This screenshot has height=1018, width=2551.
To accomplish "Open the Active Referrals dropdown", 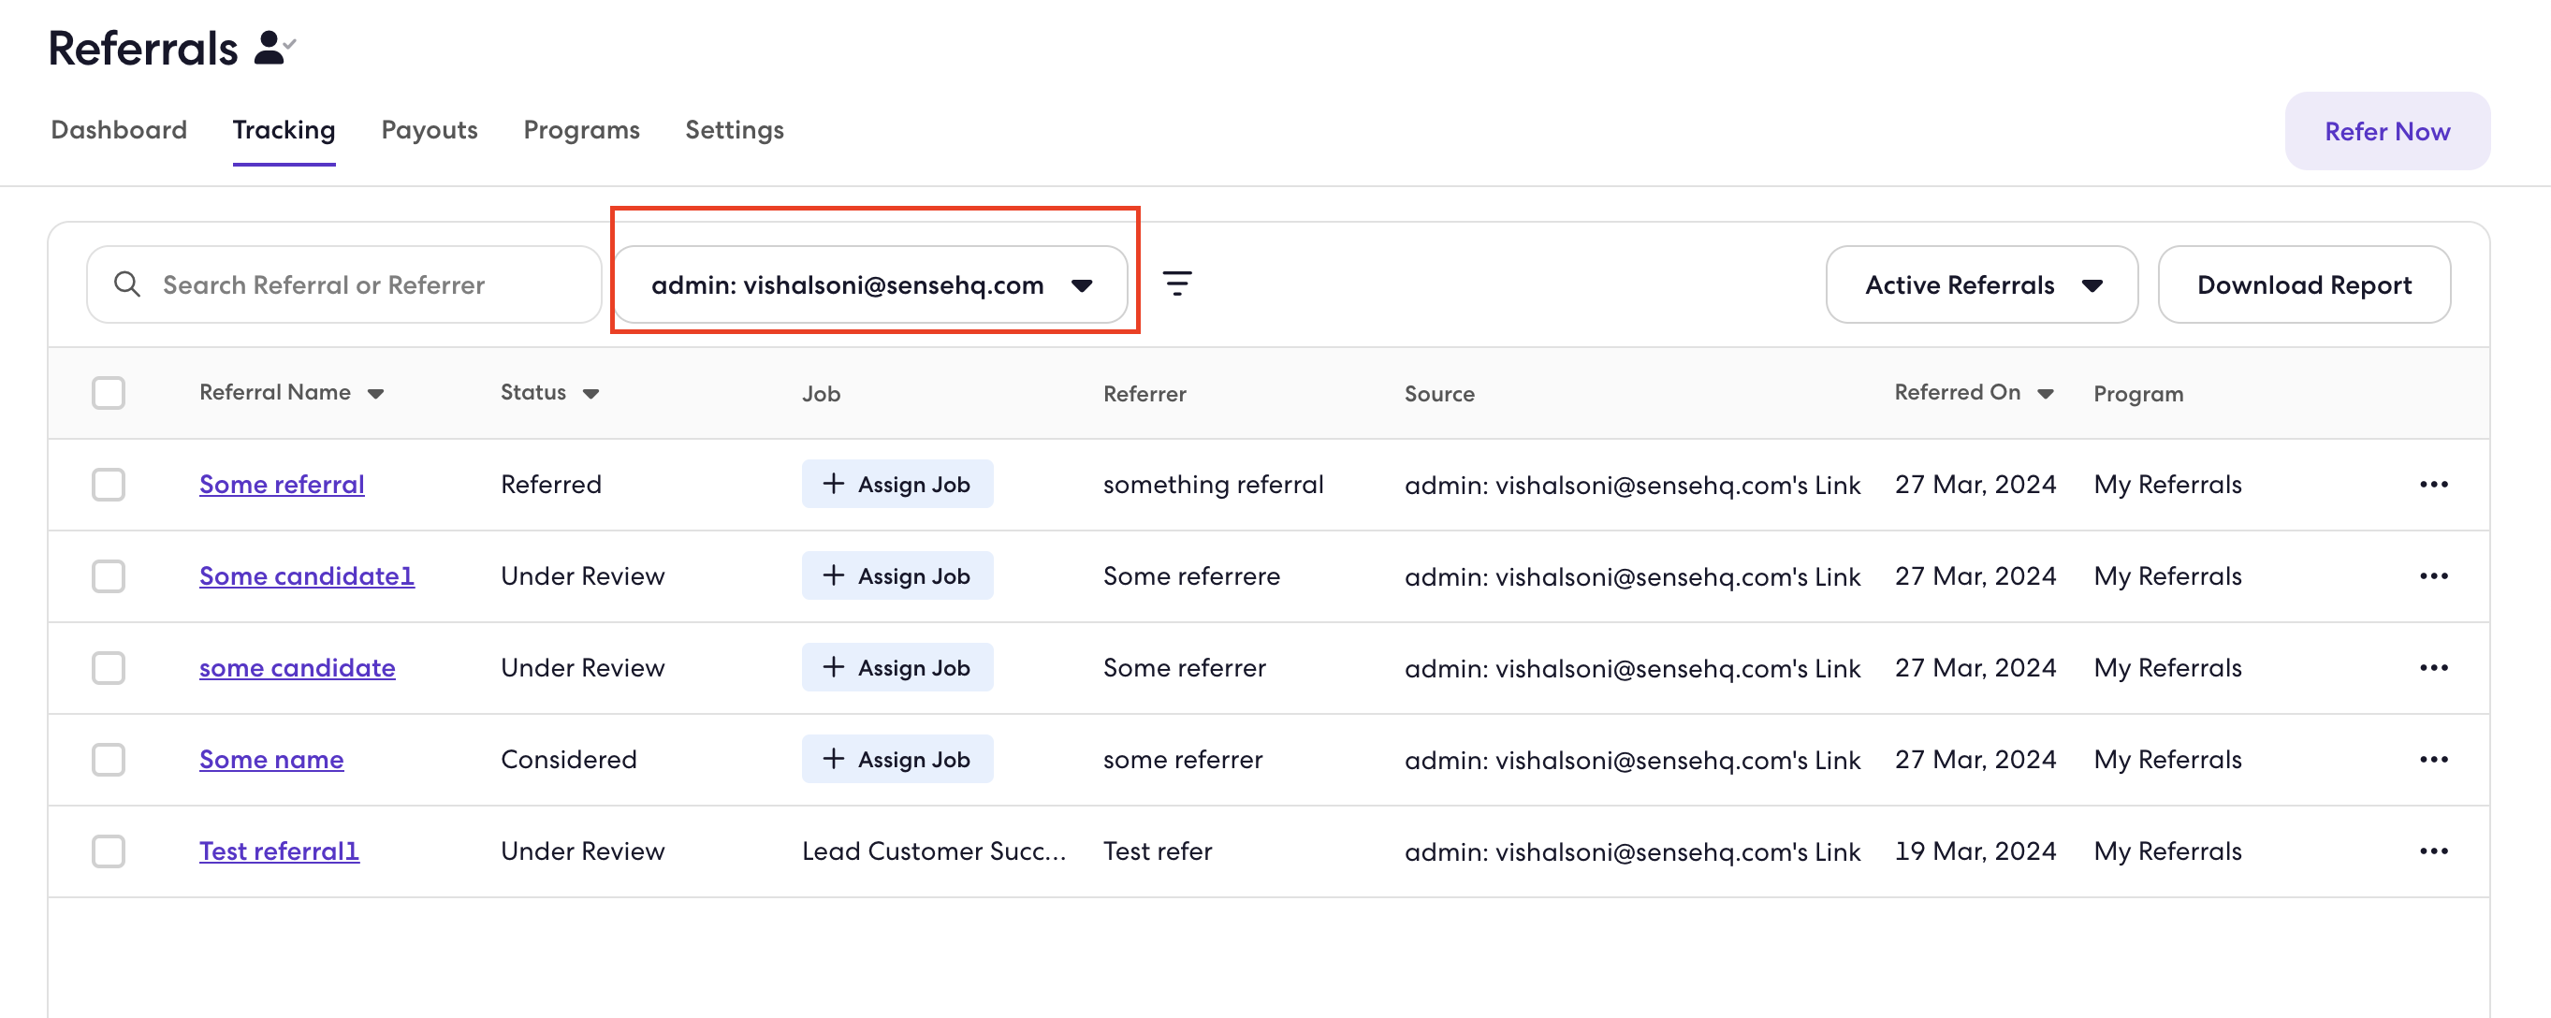I will 1982,284.
